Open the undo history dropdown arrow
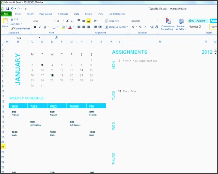The image size is (218, 174). click(15, 9)
